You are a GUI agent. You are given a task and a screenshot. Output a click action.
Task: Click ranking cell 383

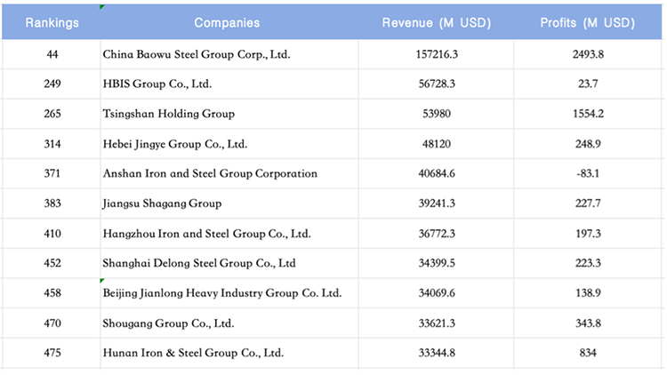tap(52, 203)
